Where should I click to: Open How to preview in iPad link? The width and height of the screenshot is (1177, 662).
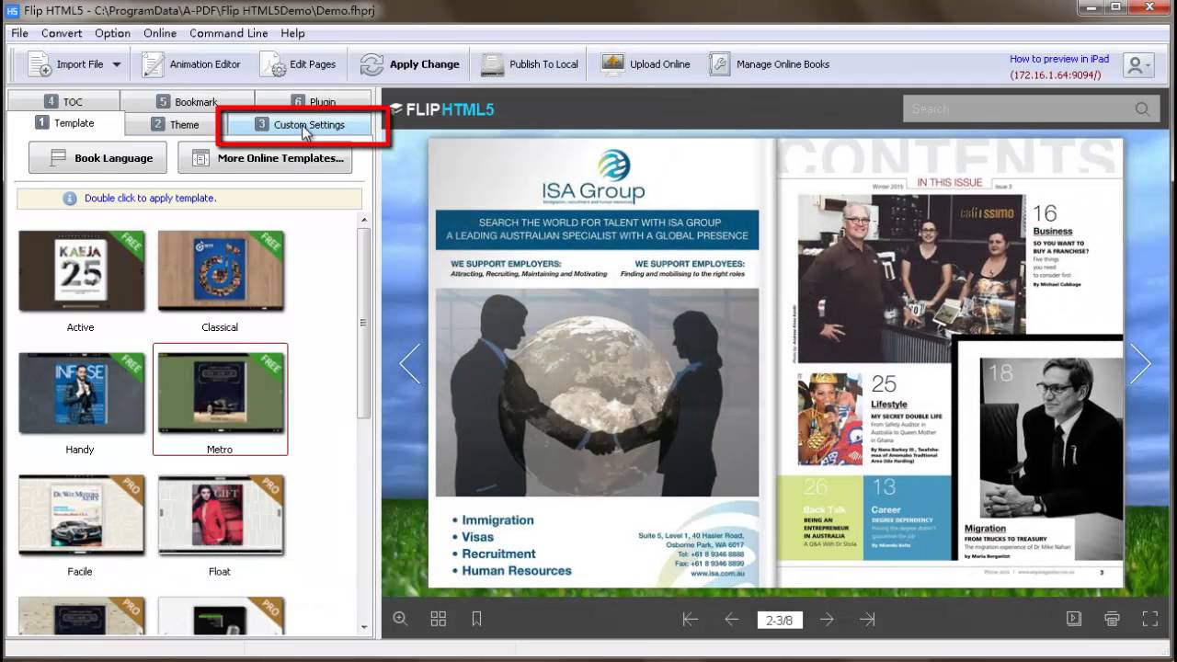click(1059, 59)
